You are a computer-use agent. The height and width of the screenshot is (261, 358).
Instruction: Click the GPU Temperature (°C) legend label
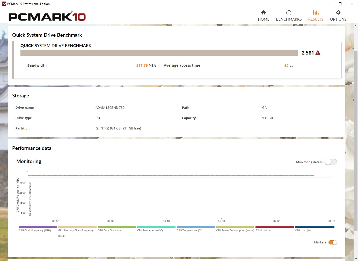tap(189, 231)
